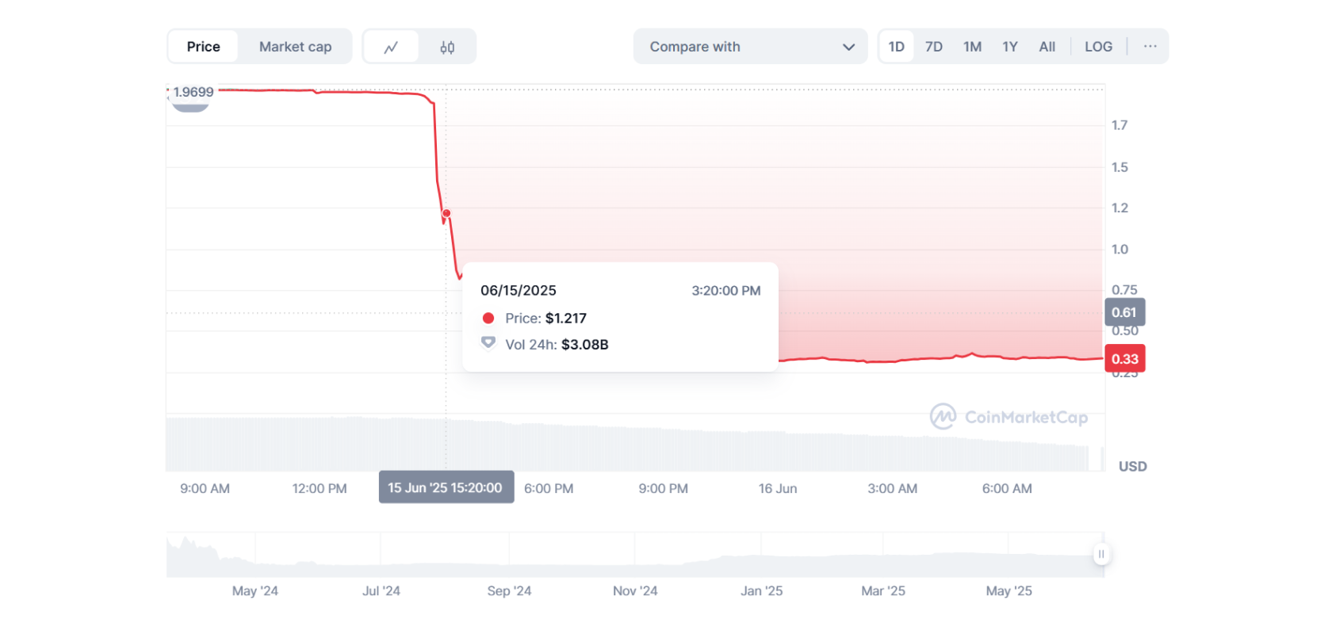Click the red data point on the price line
The image size is (1332, 634).
(x=446, y=213)
